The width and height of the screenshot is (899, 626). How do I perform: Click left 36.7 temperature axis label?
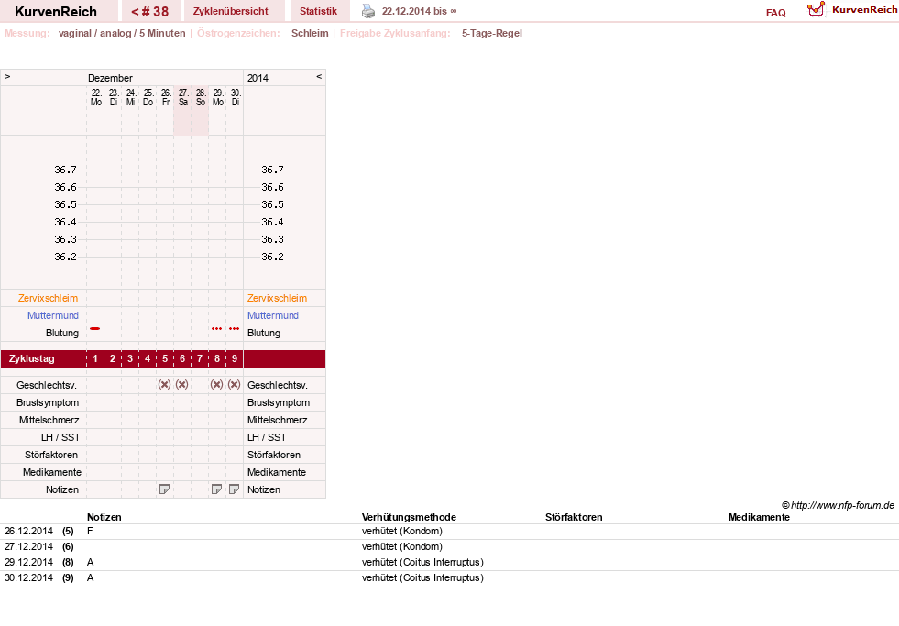coord(65,170)
